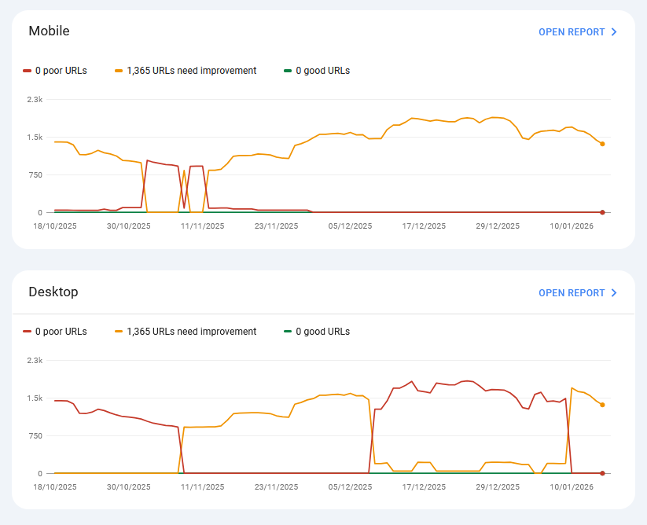Open the Desktop report link
647x525 pixels.
click(577, 293)
